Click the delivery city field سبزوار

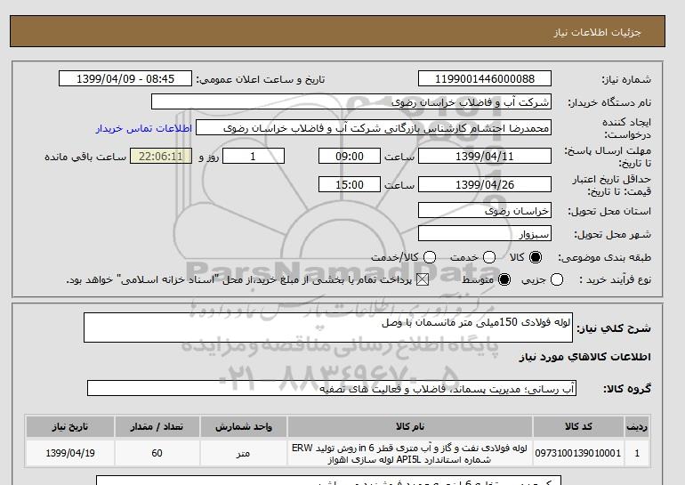485,234
